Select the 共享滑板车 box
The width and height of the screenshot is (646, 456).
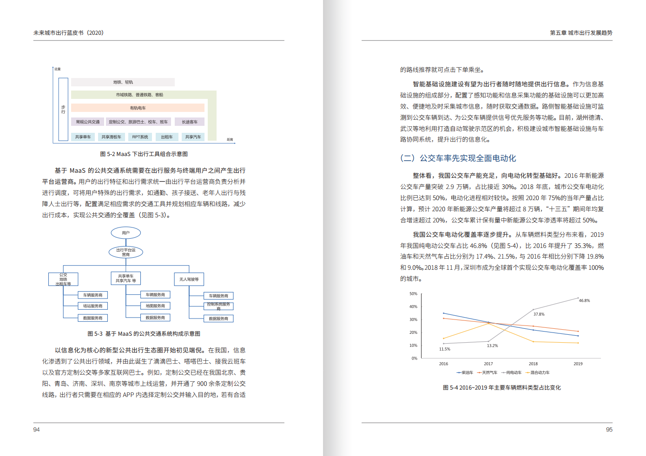(111, 137)
